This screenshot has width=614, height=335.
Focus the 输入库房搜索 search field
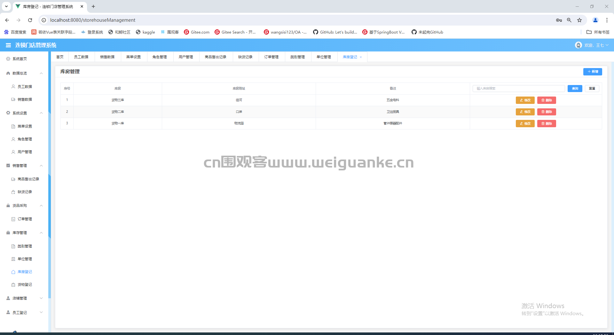519,89
